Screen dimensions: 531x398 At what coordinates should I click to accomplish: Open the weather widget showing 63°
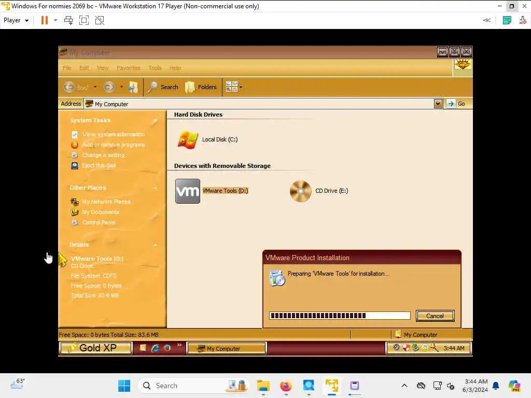click(18, 384)
